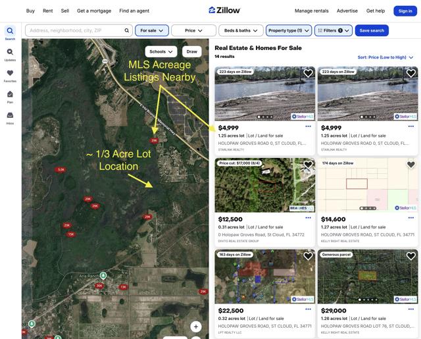Viewport: 421px width, 339px height.
Task: Click the magnifier icon in the address box
Action: (127, 31)
